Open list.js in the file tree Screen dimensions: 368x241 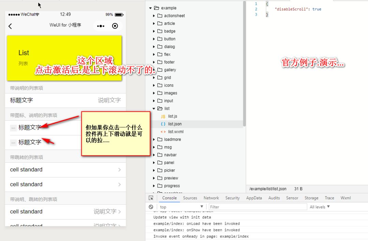[172, 116]
